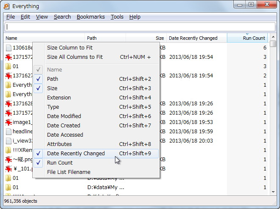Select the first 1371572 image icon
280x209 pixels.
tap(8, 57)
